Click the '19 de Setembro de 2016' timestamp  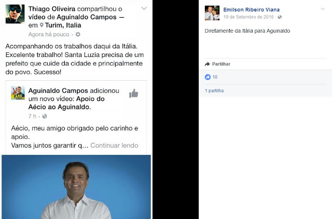248,17
